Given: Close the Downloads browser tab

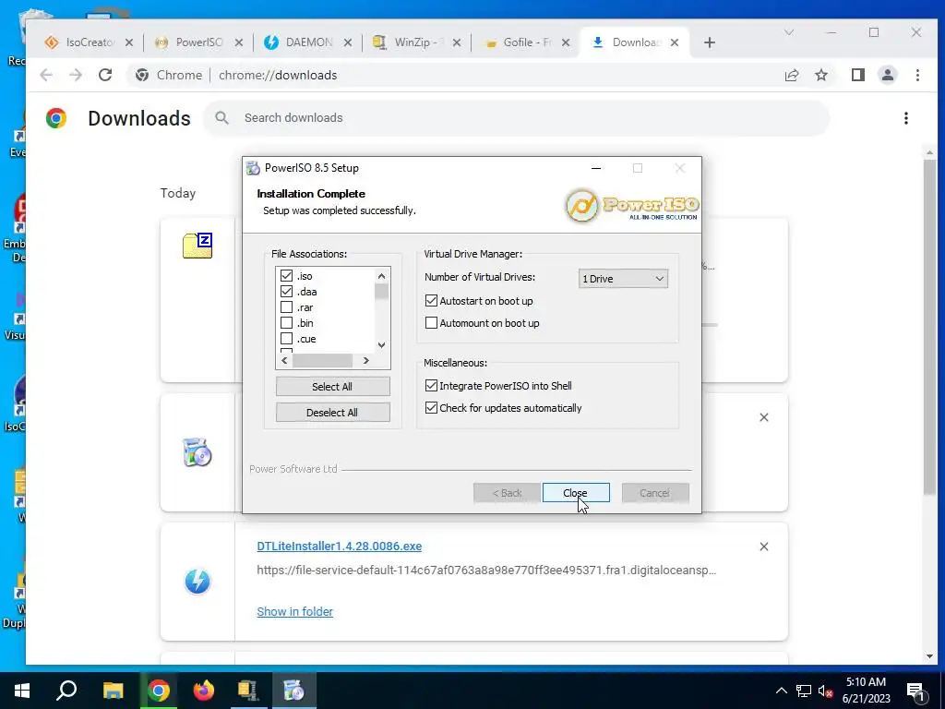Looking at the screenshot, I should (x=675, y=42).
